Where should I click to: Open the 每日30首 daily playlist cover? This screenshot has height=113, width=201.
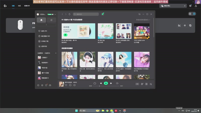pyautogui.click(x=106, y=31)
